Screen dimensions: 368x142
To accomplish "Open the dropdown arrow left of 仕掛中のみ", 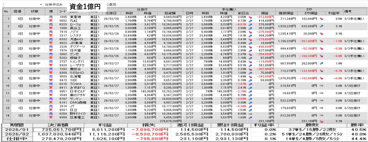I will coord(41,5).
